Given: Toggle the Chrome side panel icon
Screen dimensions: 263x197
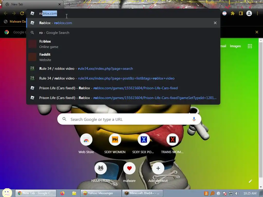Looking at the screenshot, I should [241, 13].
